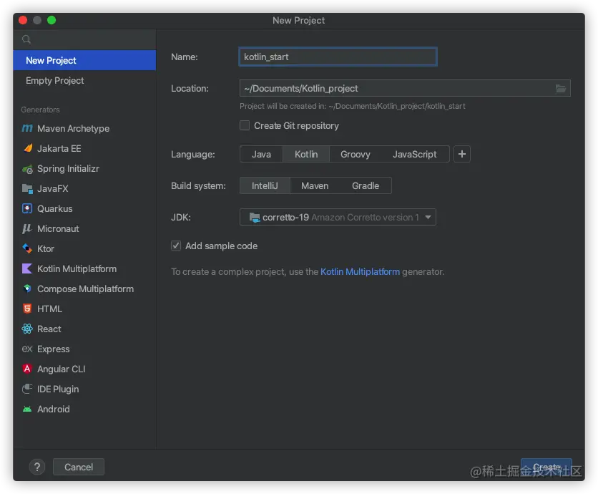Choose Groovy as the language
Screen dimensions: 598x494
point(355,154)
